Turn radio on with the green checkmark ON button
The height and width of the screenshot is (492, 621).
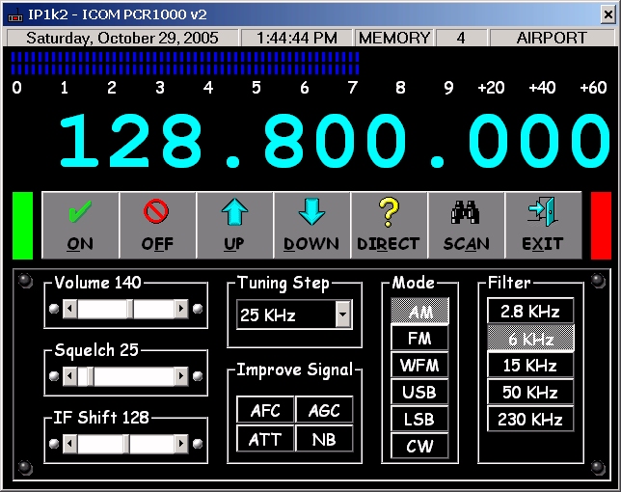(80, 225)
